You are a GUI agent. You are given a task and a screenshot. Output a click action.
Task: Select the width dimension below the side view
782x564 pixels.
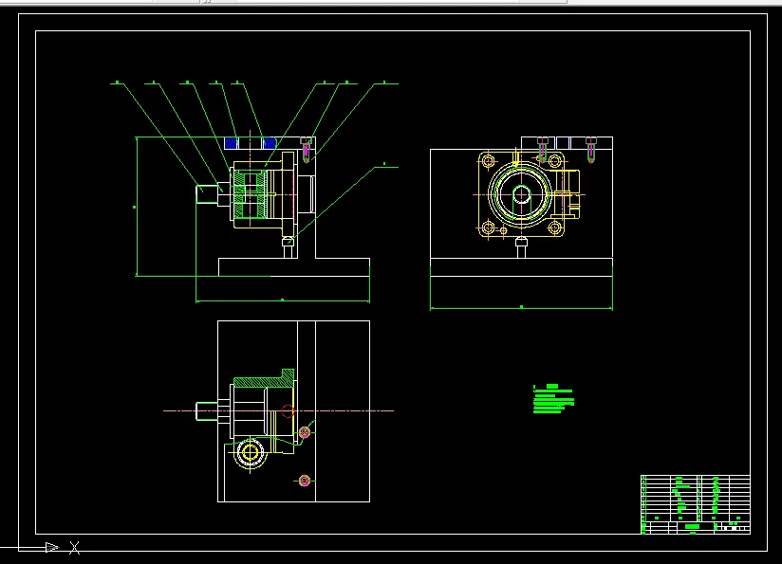tap(522, 308)
